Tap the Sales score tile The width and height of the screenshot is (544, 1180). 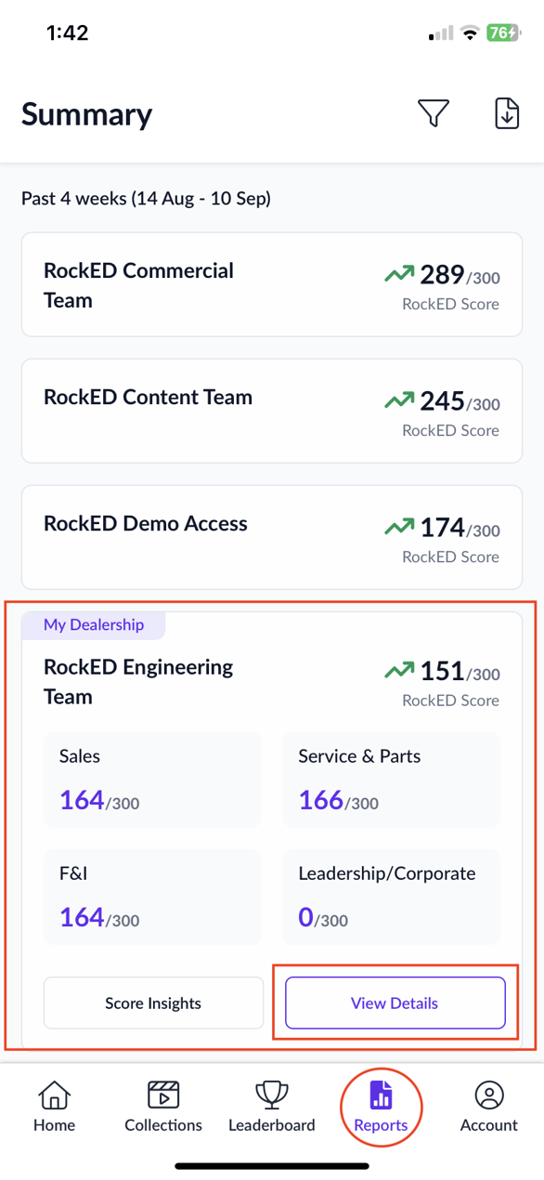[x=152, y=780]
